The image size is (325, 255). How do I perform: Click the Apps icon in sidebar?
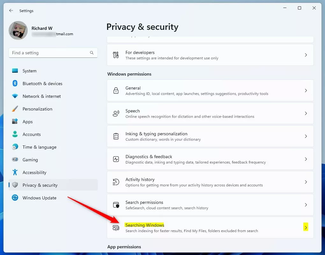click(15, 121)
